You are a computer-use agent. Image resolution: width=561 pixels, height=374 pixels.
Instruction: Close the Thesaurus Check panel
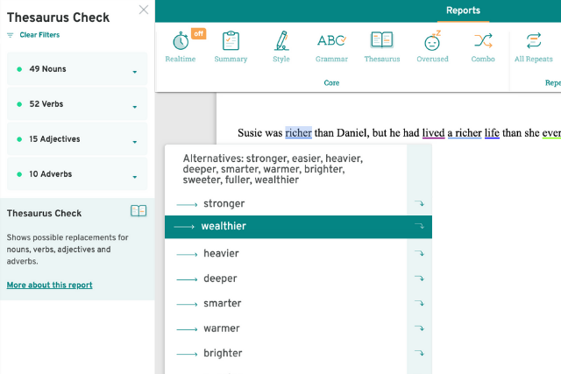click(144, 10)
